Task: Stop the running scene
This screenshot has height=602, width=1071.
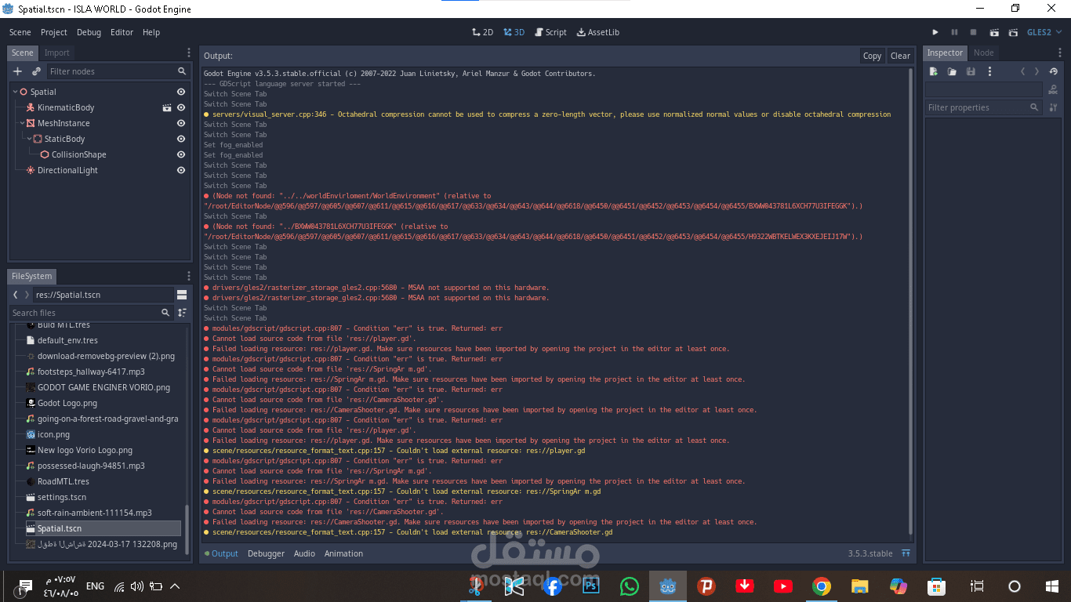Action: (973, 32)
